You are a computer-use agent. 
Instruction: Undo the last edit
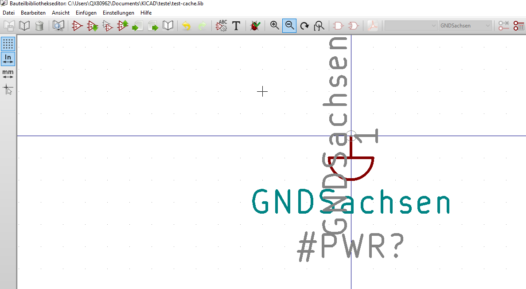click(187, 26)
